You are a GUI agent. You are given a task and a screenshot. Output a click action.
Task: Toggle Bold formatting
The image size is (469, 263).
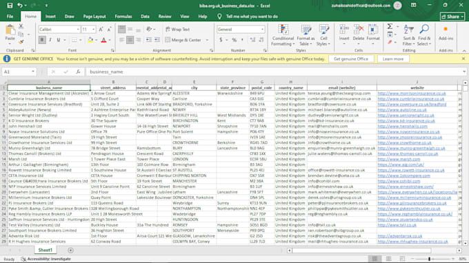tap(42, 40)
